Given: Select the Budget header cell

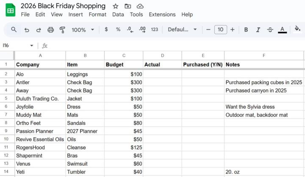Looking at the screenshot, I should coord(124,65).
